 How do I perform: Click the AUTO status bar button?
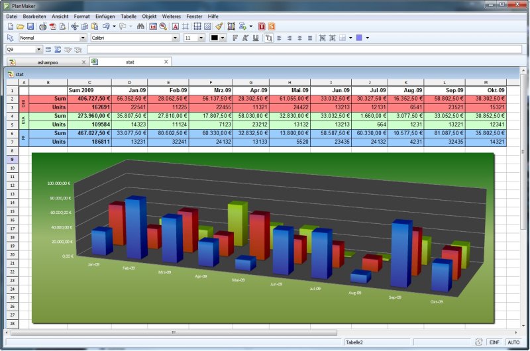pos(513,342)
